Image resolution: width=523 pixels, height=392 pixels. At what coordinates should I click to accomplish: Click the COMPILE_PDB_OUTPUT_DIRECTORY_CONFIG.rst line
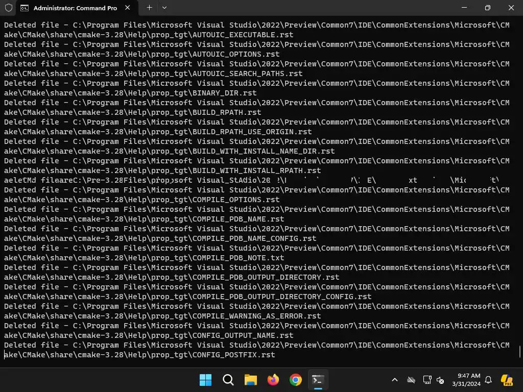point(188,297)
